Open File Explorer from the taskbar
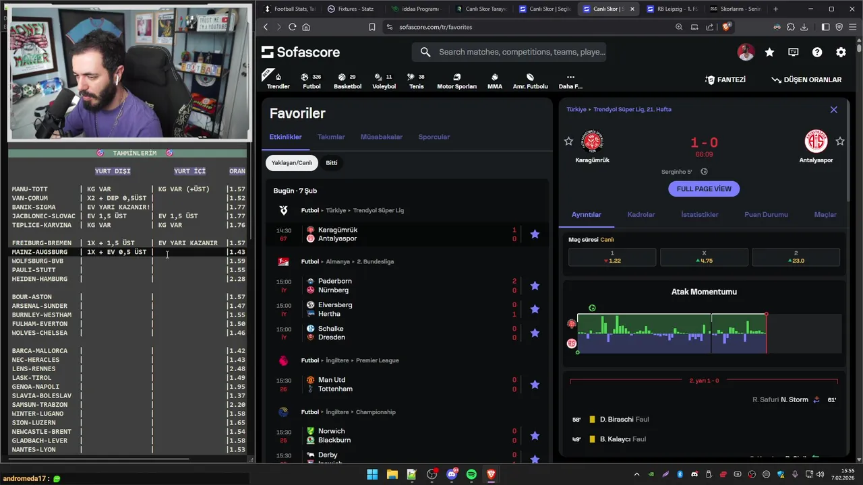The image size is (863, 485). pos(392,474)
